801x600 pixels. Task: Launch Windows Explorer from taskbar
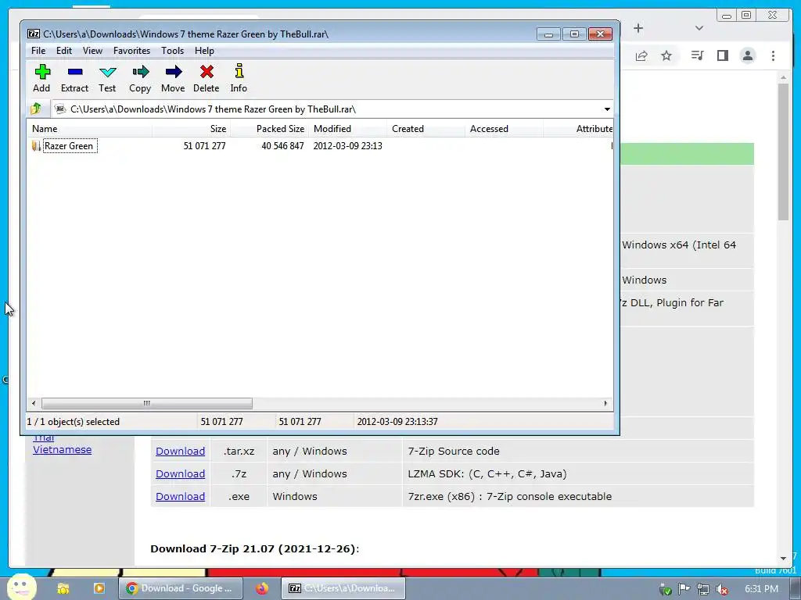tap(63, 588)
